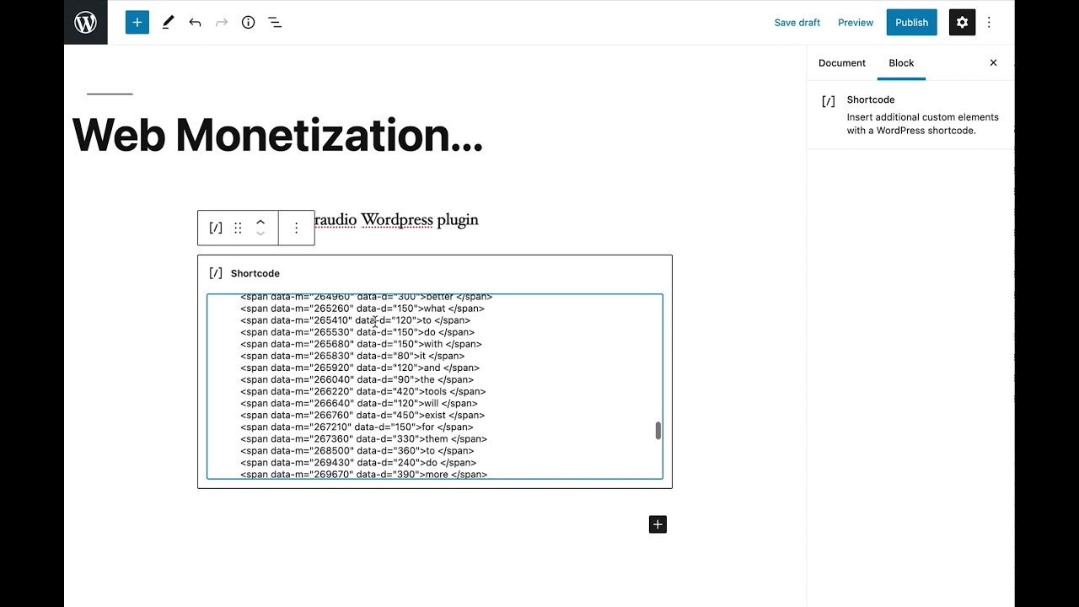Change block type via Shortcode toolbar icon
The width and height of the screenshot is (1079, 607).
point(216,228)
